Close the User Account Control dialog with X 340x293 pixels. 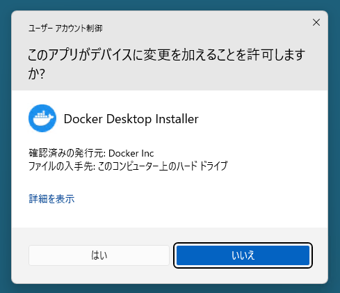click(x=316, y=22)
